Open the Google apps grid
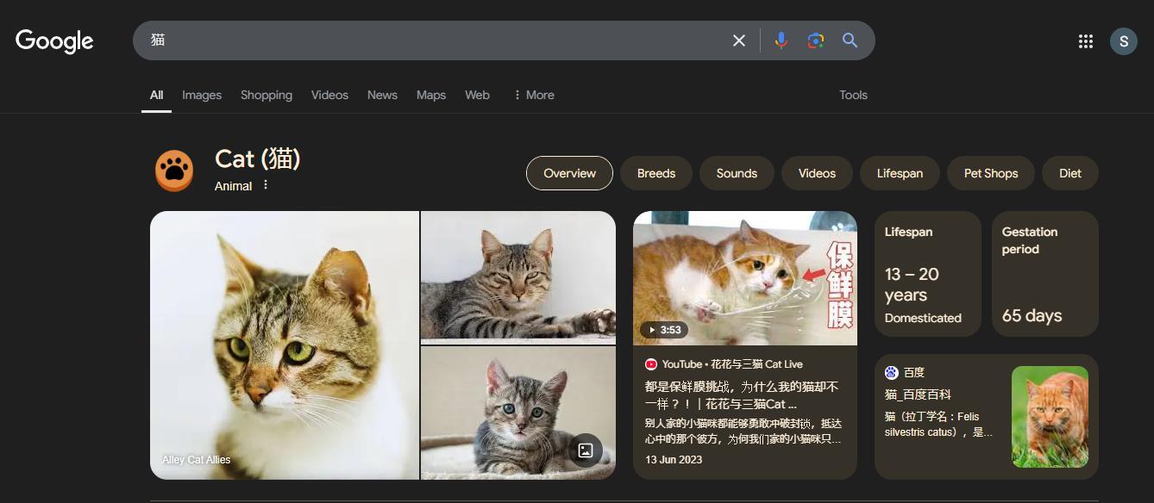1154x503 pixels. 1085,41
